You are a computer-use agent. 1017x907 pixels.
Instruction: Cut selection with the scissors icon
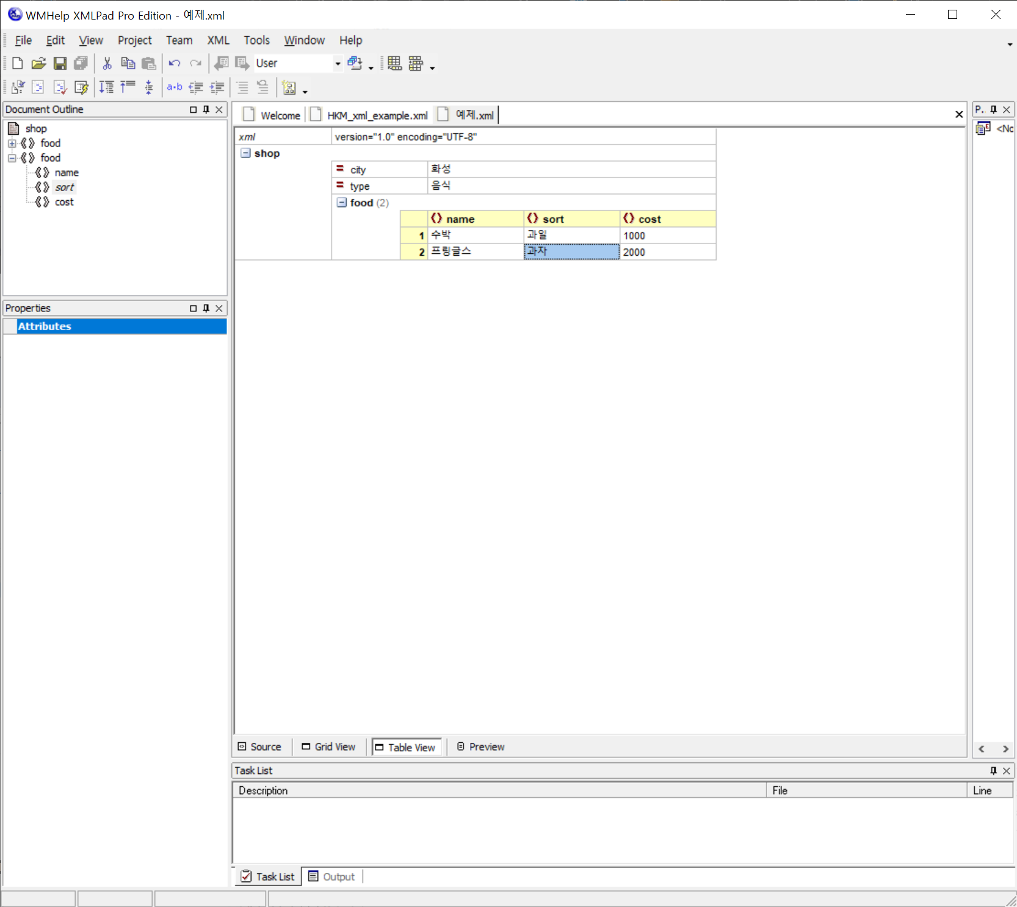click(107, 63)
